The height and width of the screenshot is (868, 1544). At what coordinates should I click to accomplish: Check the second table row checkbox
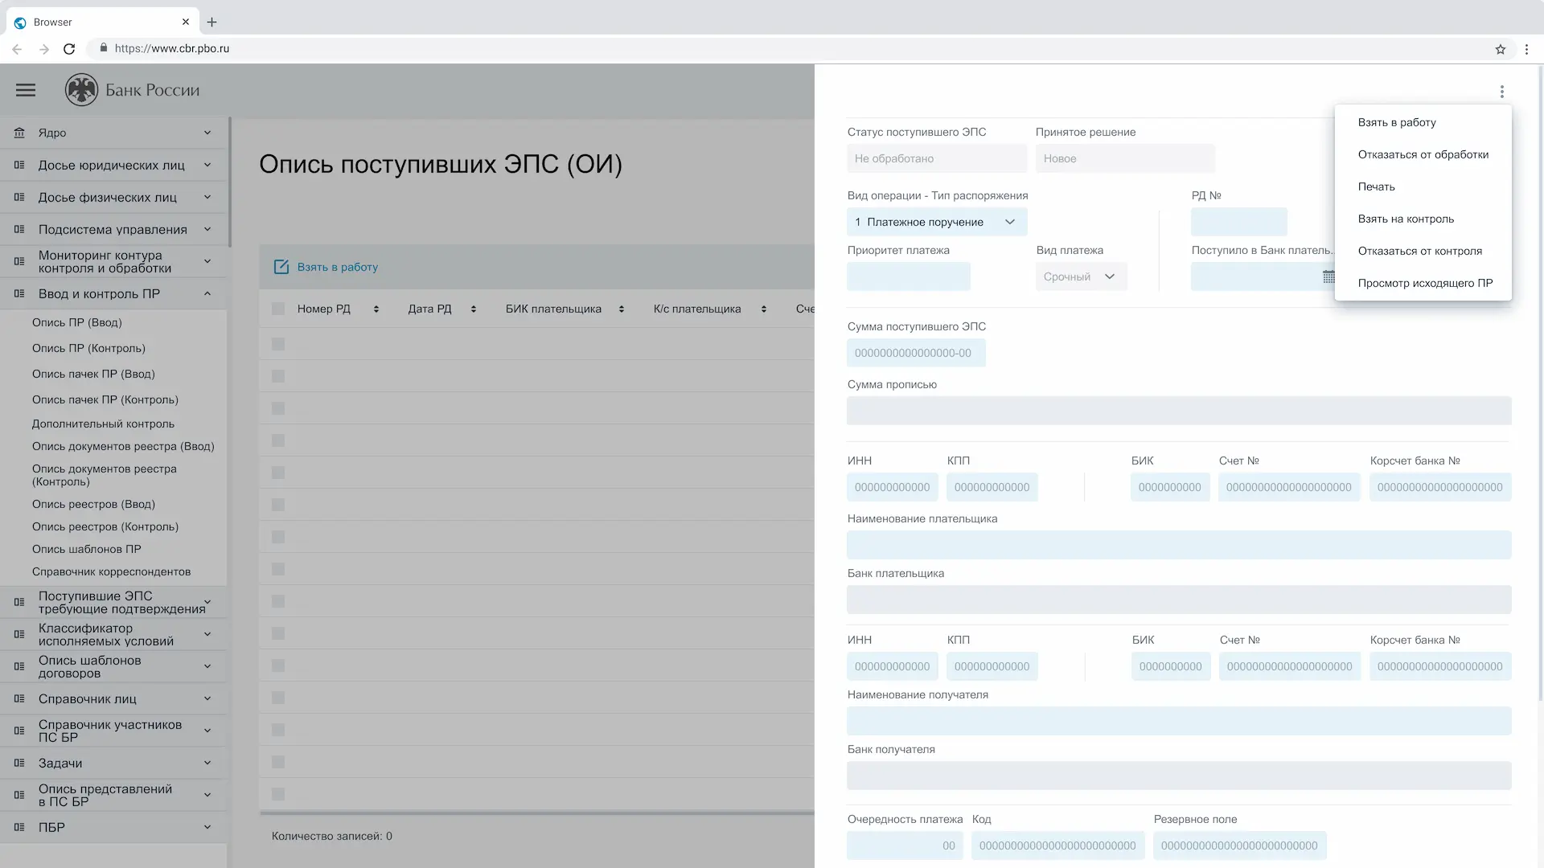(x=278, y=376)
